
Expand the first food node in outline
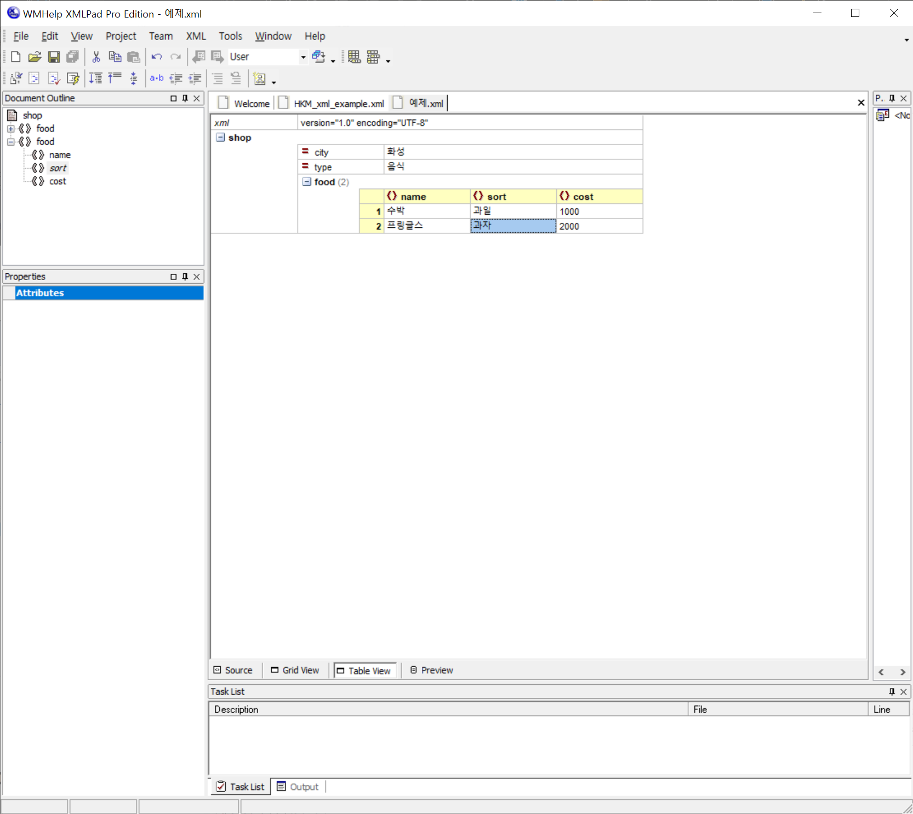click(x=10, y=129)
